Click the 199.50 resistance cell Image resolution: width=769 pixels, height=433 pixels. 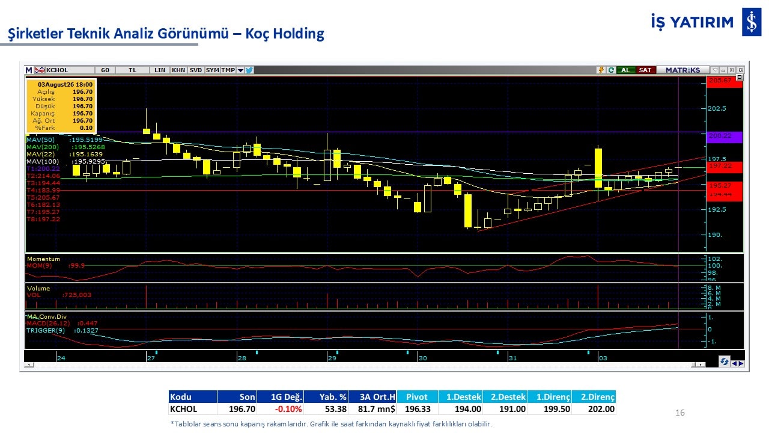click(549, 409)
